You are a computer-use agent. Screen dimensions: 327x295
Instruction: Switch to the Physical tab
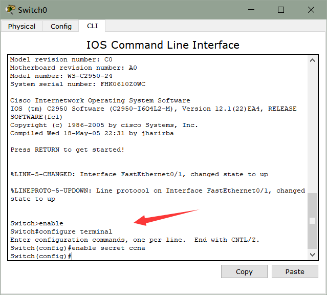click(21, 26)
